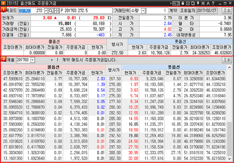Expand the item code dropdown arrow
This screenshot has height=163, width=234.
pos(45,11)
